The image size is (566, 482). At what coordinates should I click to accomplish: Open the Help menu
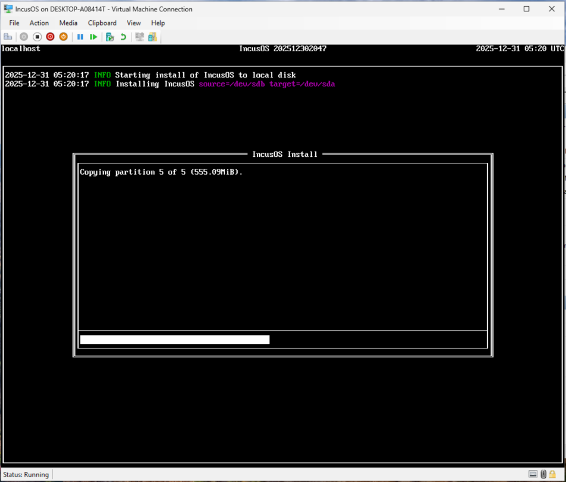coord(158,23)
